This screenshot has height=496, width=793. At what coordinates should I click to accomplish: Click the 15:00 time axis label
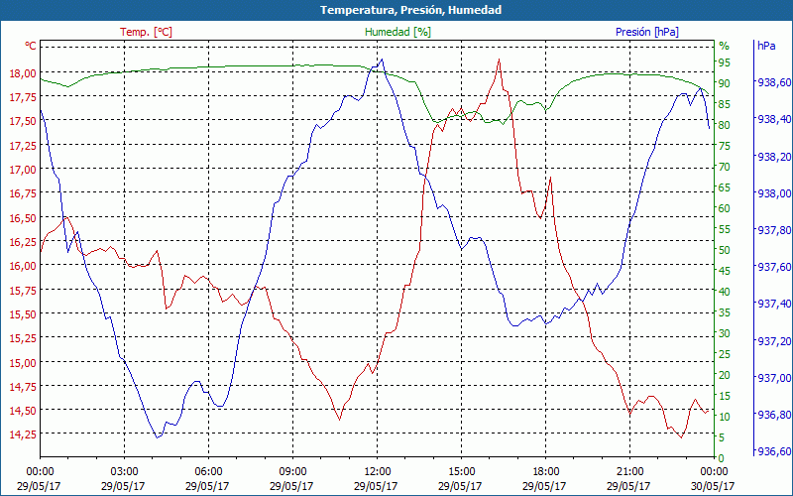461,472
